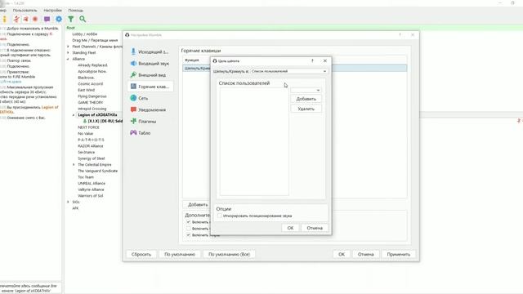The image size is (523, 294).
Task: Select The Vanguard Syndicate channel
Action: [98, 171]
